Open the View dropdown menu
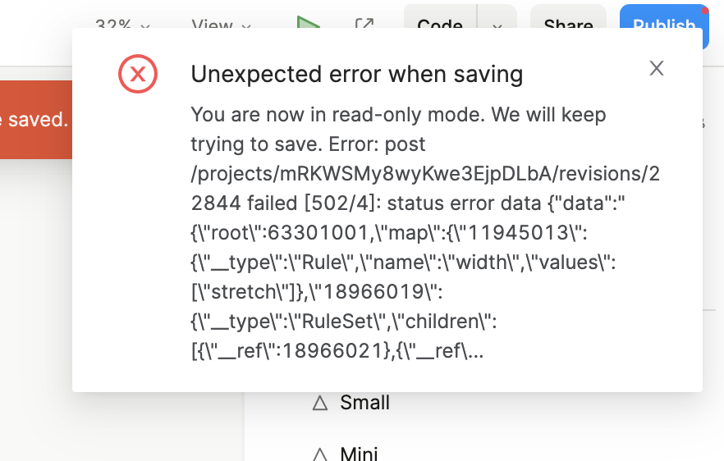This screenshot has width=724, height=461. 222,25
